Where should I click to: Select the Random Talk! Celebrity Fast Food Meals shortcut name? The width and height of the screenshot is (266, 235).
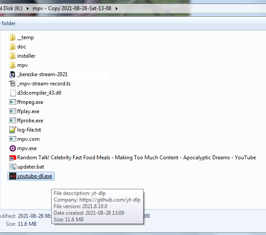pyautogui.click(x=137, y=158)
